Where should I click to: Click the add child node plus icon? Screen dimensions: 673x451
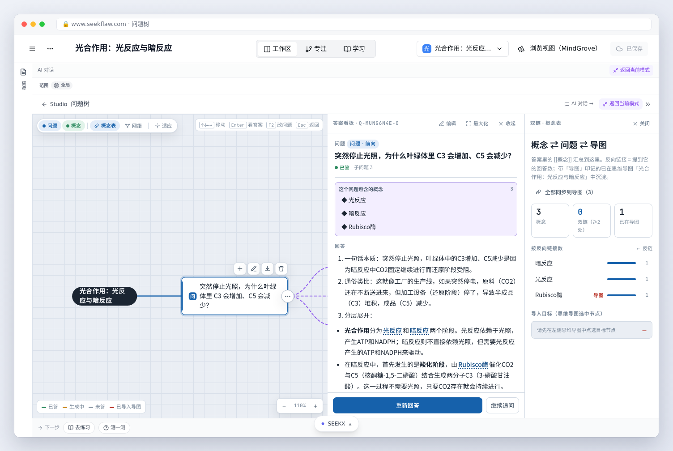click(x=240, y=268)
